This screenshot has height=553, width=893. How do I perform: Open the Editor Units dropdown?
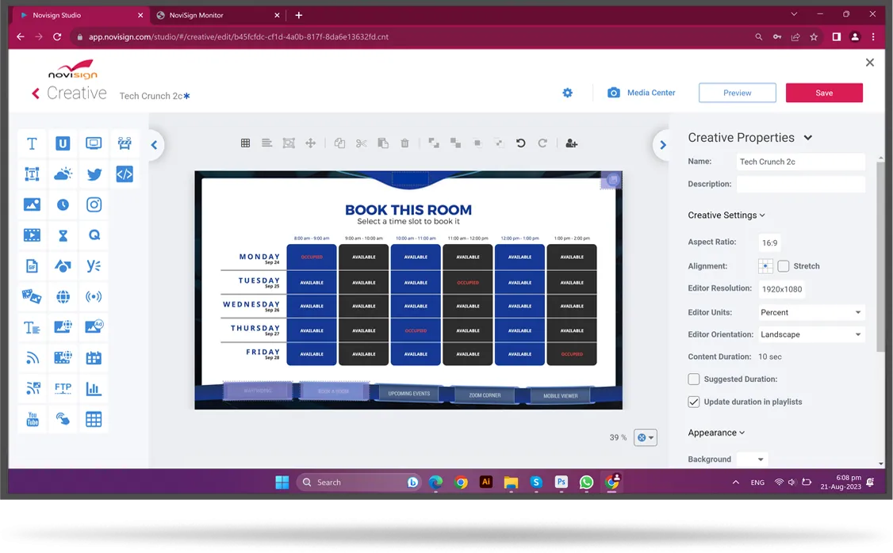811,312
